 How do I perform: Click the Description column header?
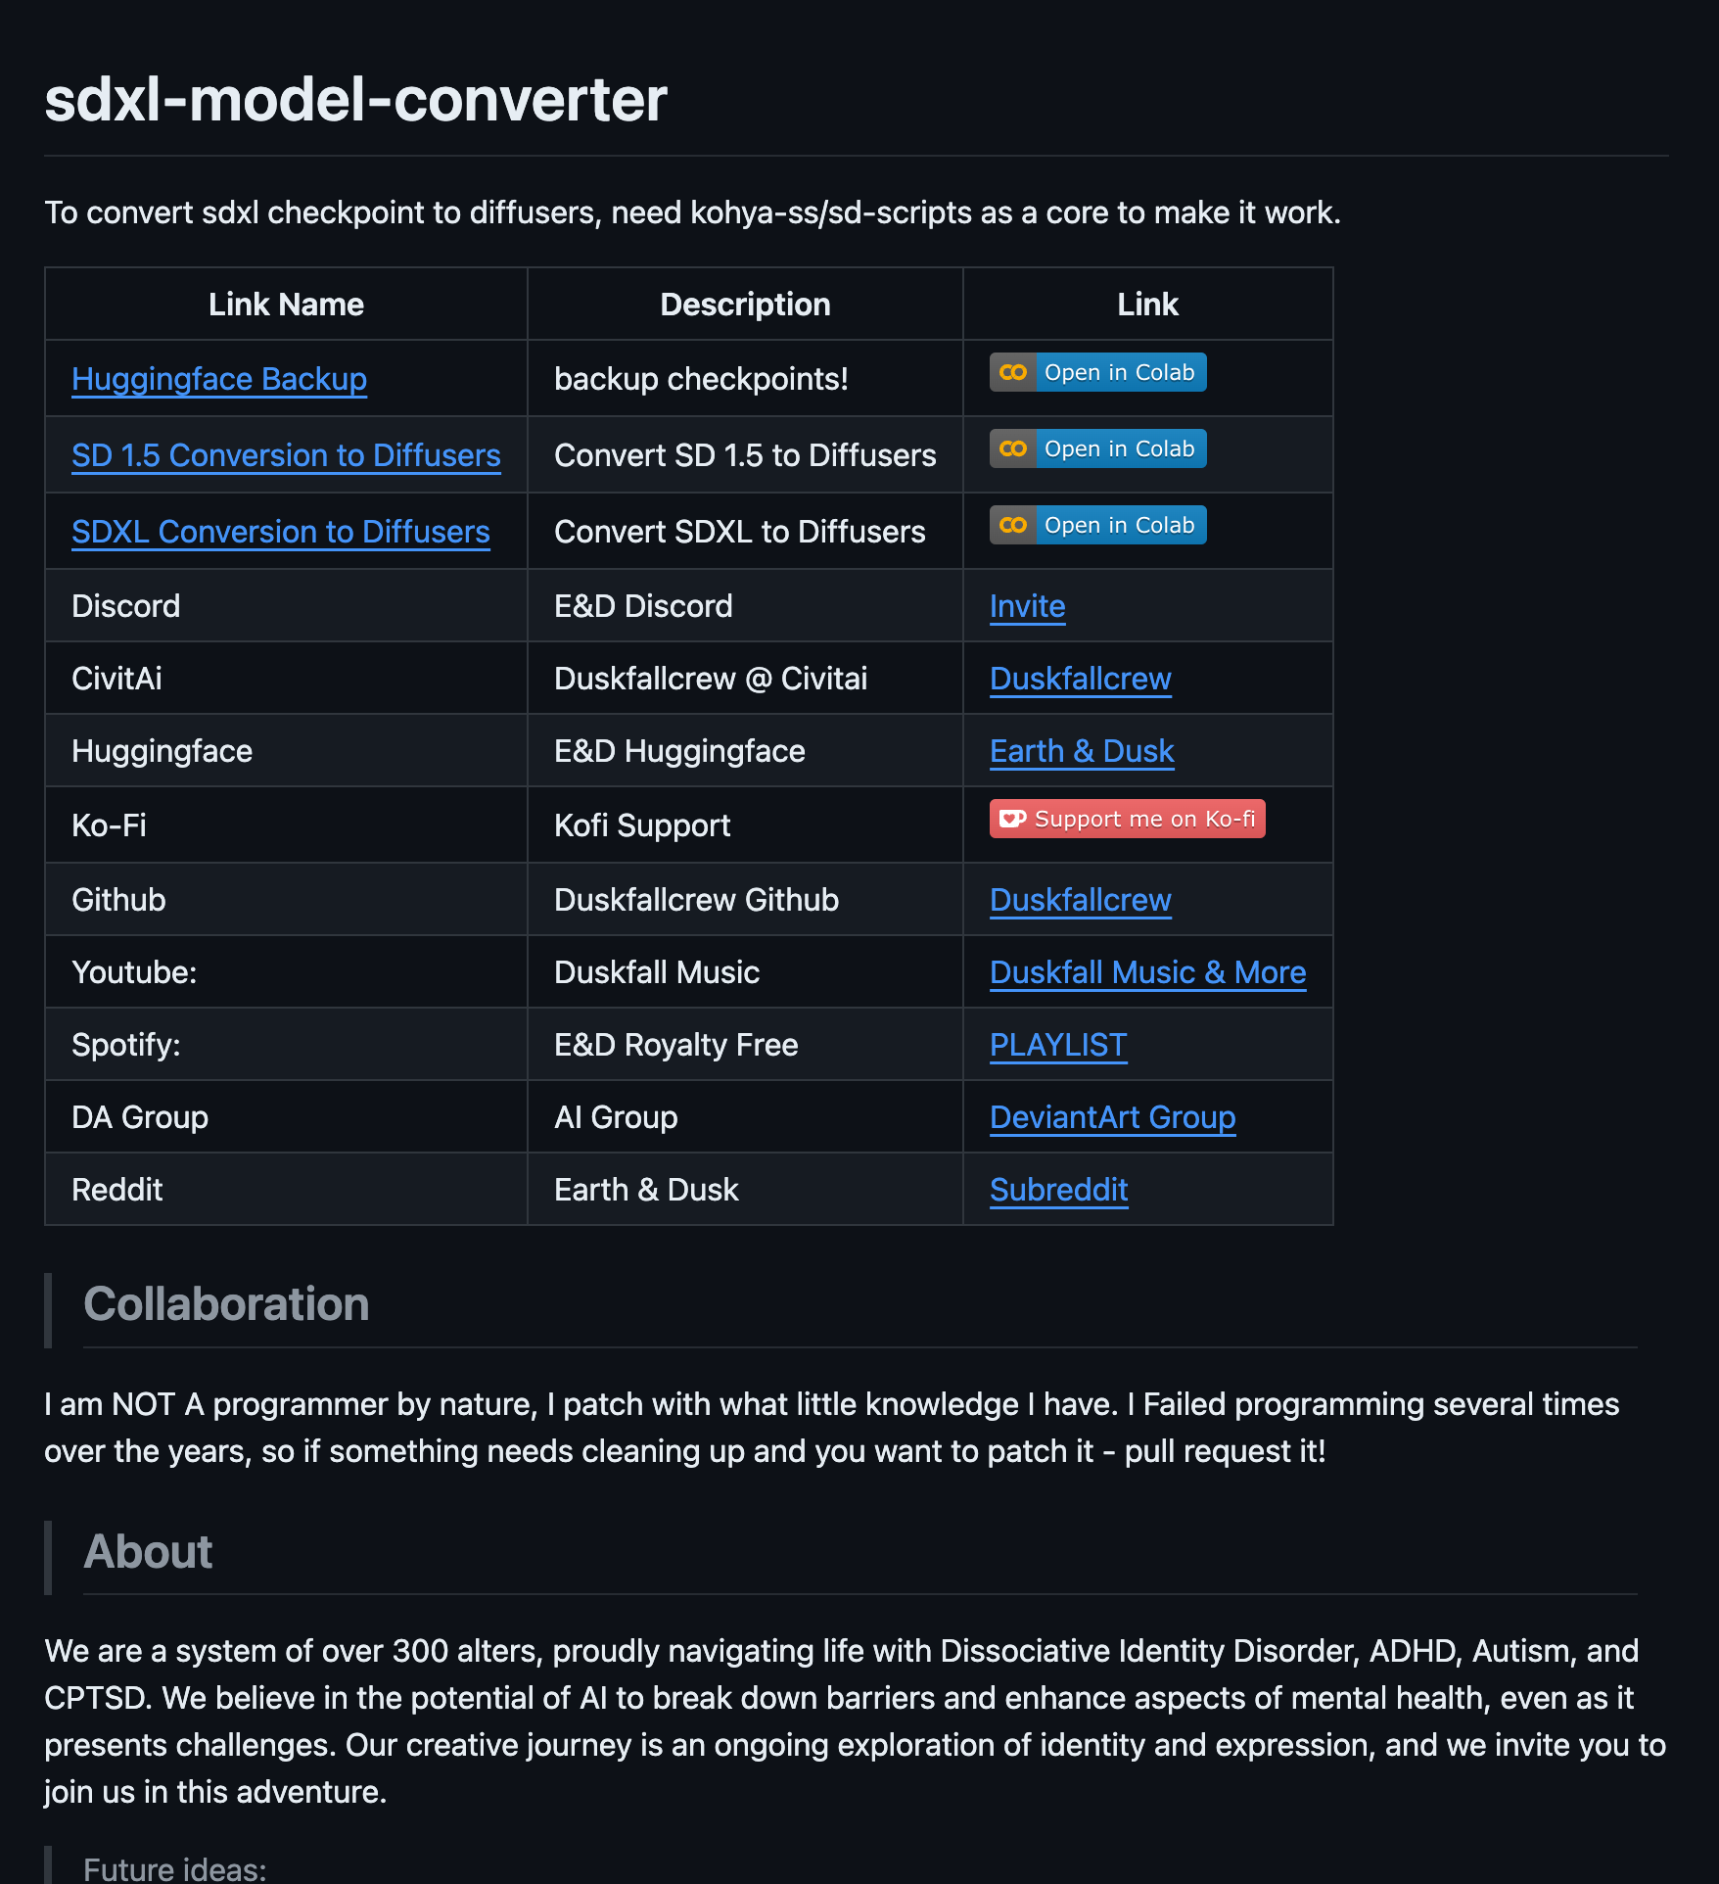745,305
